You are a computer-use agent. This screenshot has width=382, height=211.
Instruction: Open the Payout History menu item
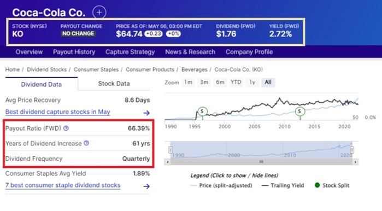coord(74,52)
